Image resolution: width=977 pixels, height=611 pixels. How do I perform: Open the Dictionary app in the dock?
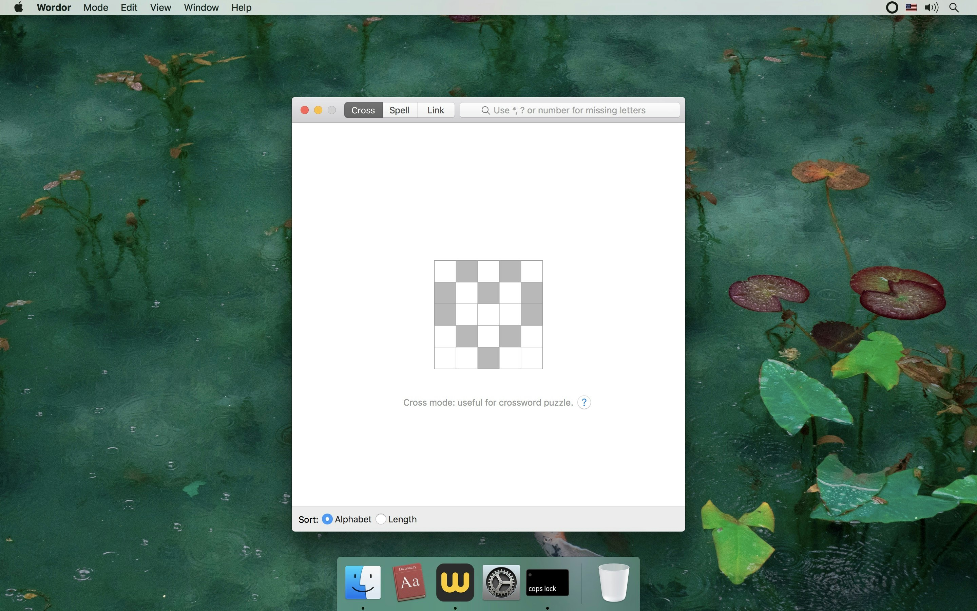pos(409,582)
